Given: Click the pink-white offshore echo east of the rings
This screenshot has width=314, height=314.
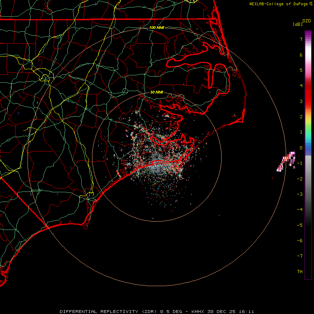Looking at the screenshot, I should pyautogui.click(x=286, y=161).
